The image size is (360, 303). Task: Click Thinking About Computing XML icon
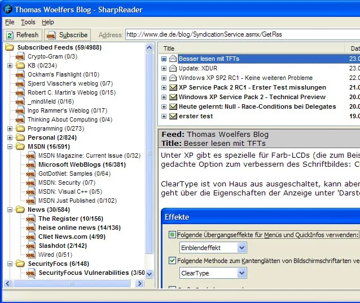coord(20,119)
